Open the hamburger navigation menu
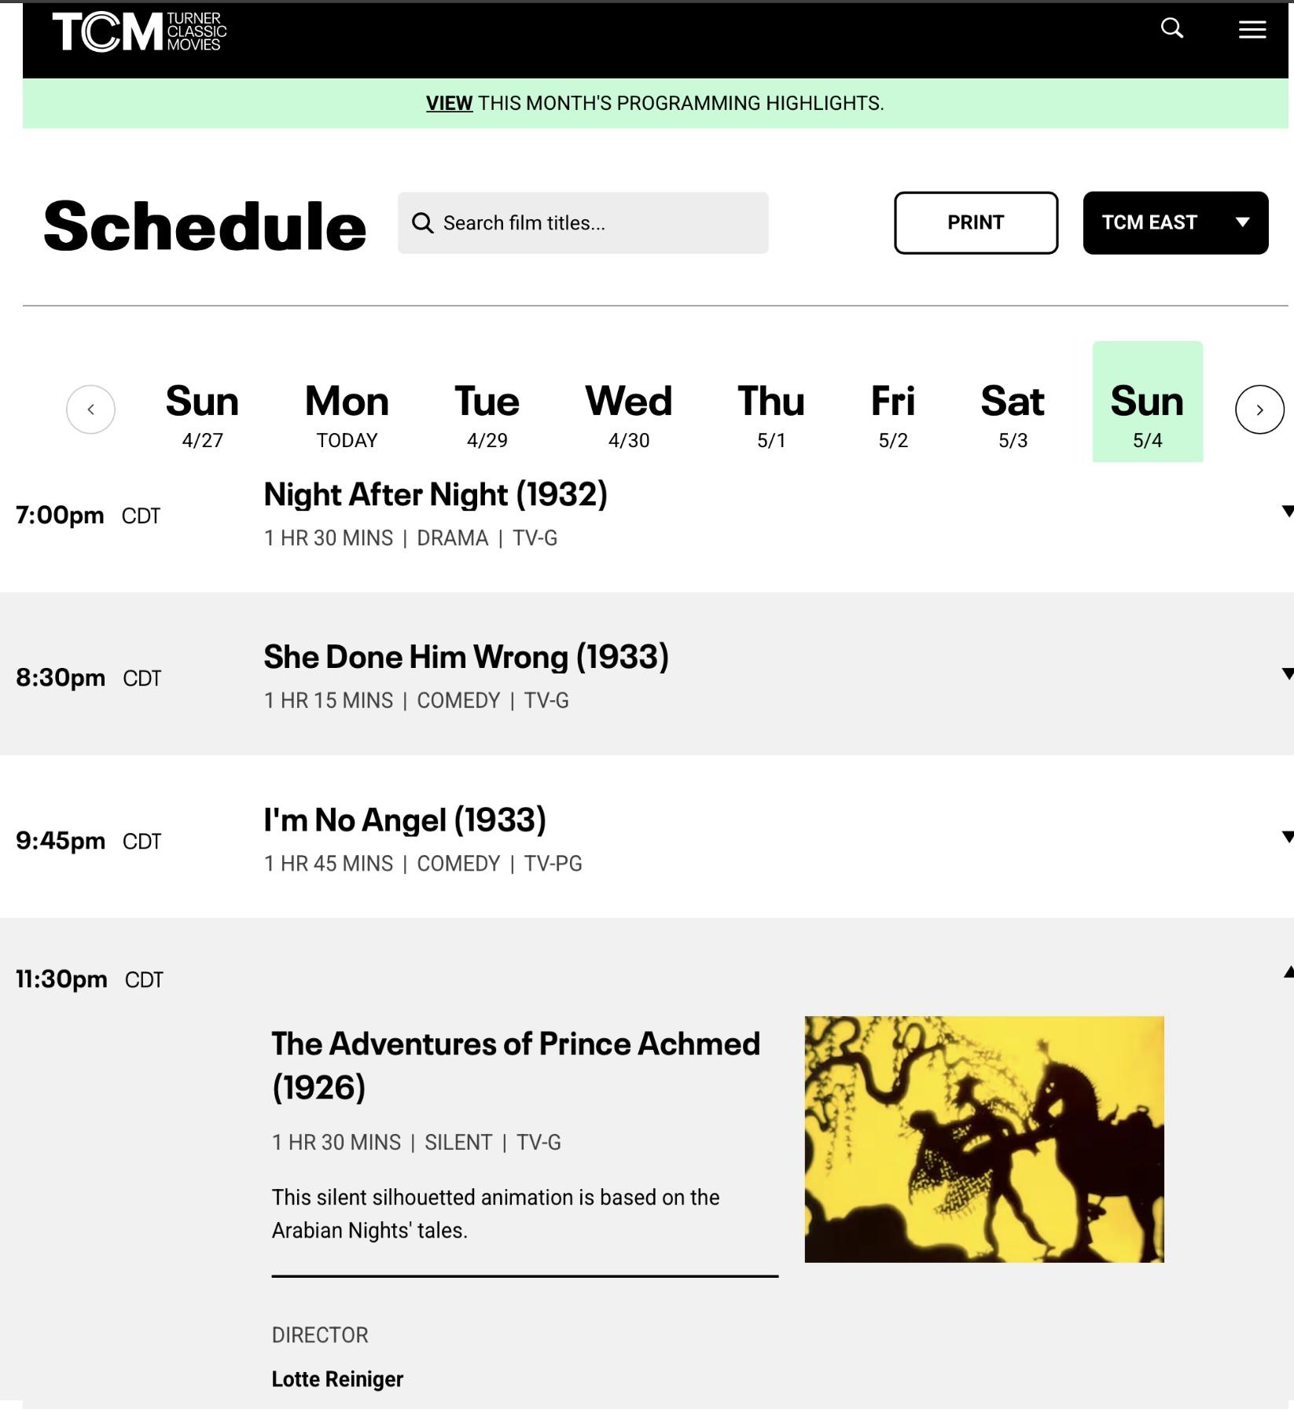The height and width of the screenshot is (1409, 1294). coord(1252,30)
